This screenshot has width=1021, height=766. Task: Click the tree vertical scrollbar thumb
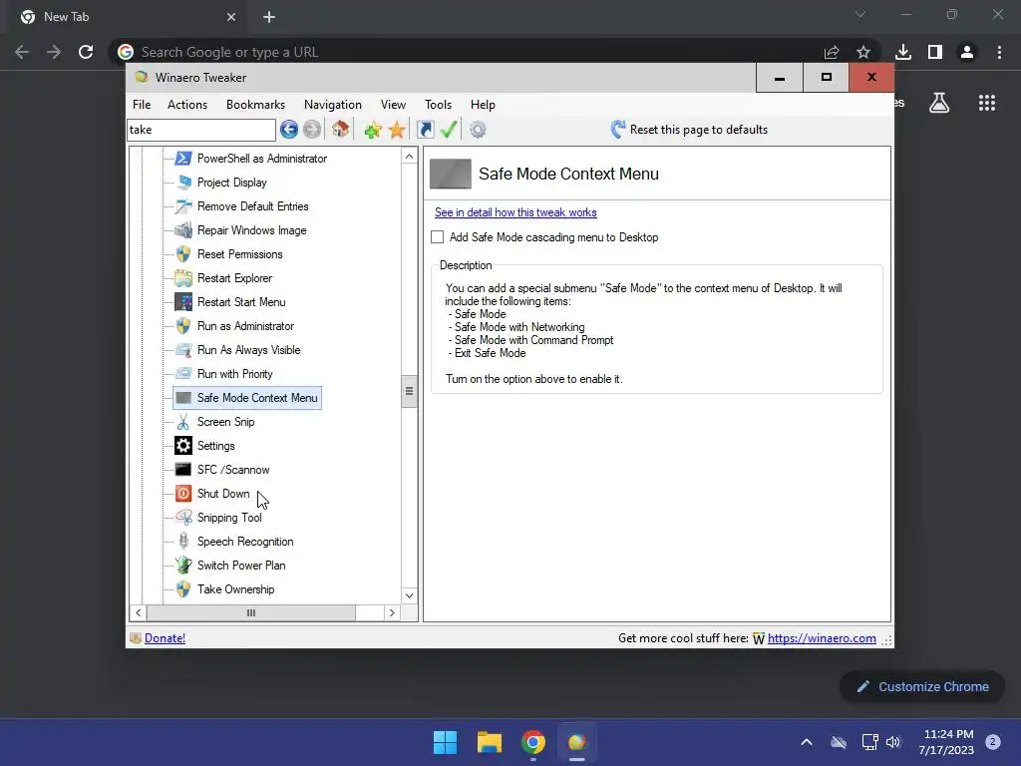click(x=409, y=391)
